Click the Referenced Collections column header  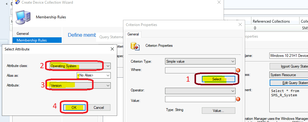pyautogui.click(x=275, y=21)
